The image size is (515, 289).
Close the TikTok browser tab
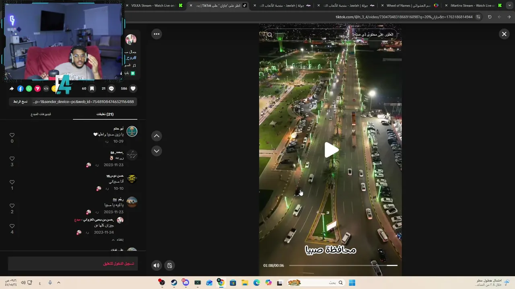pos(191,6)
